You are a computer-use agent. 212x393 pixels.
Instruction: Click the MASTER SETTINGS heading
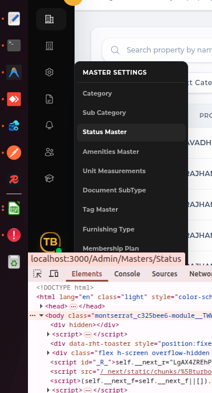pyautogui.click(x=115, y=72)
